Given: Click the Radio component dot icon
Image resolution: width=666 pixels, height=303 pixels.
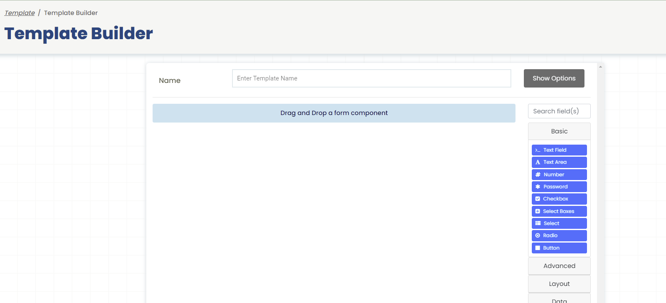Looking at the screenshot, I should pos(538,235).
